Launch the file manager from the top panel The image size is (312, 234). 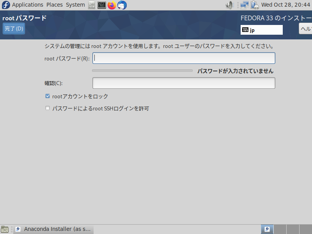[92, 5]
